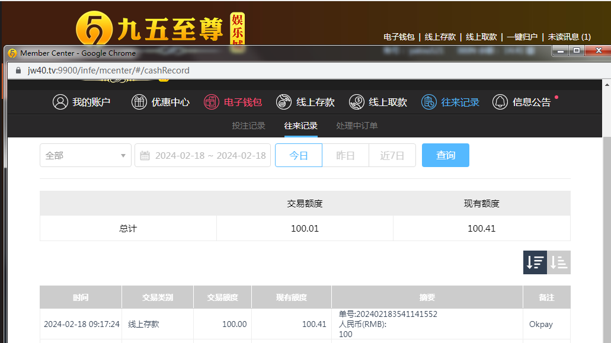Switch to 投注记录 tab
This screenshot has width=611, height=343.
pyautogui.click(x=249, y=126)
